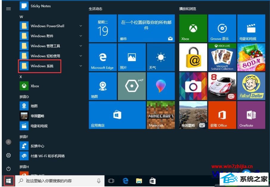Screen dimensions: 270x187
Task: Open the Windows 管理工具 folder entry
Action: pyautogui.click(x=52, y=46)
